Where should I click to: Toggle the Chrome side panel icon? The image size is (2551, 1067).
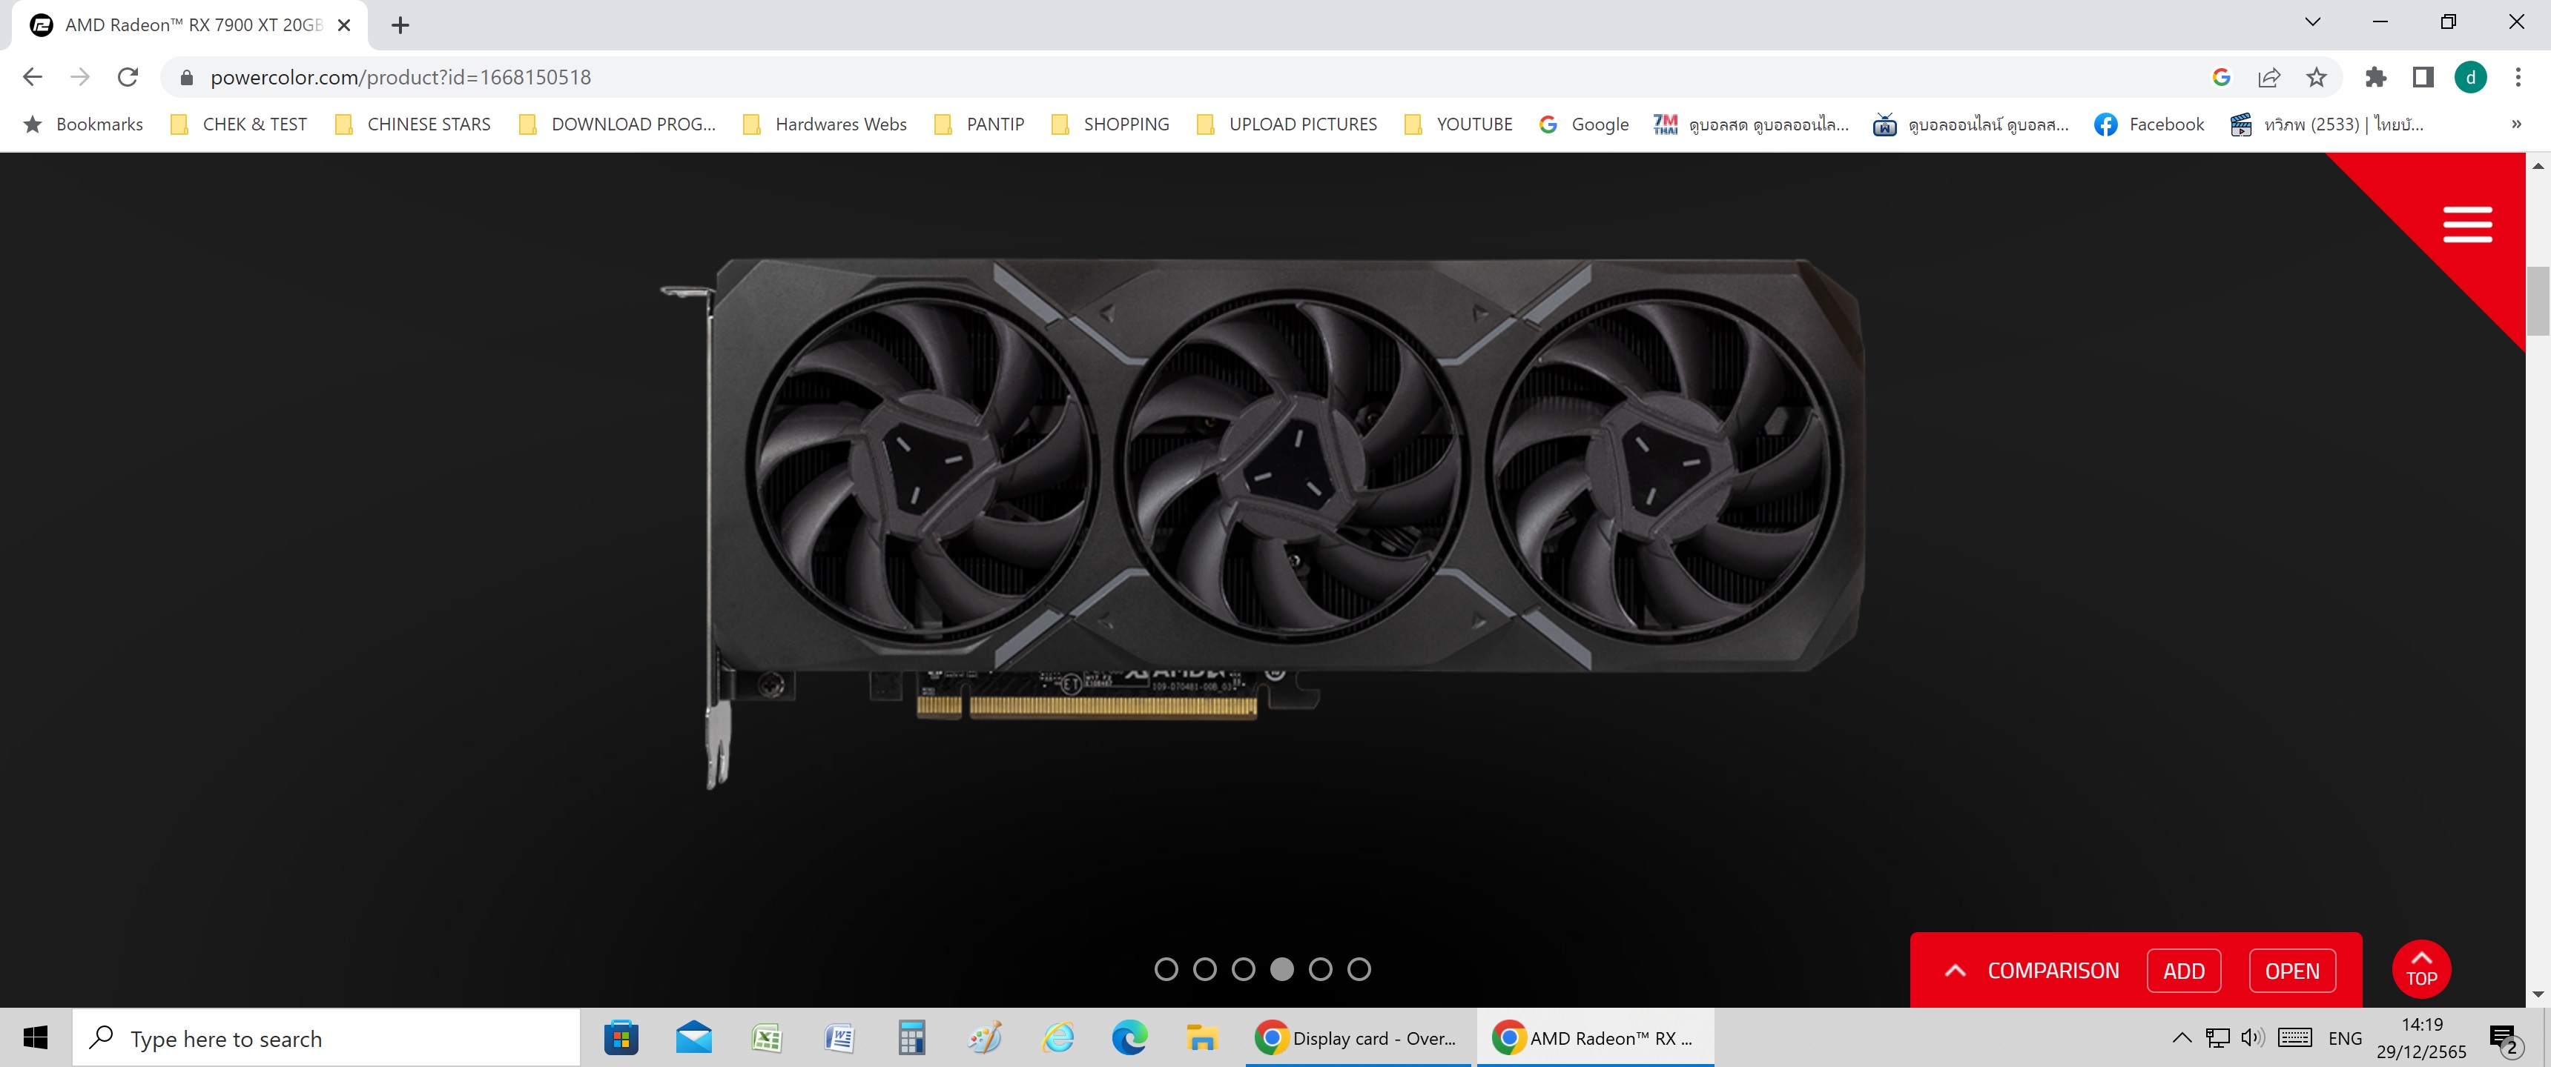(2422, 77)
